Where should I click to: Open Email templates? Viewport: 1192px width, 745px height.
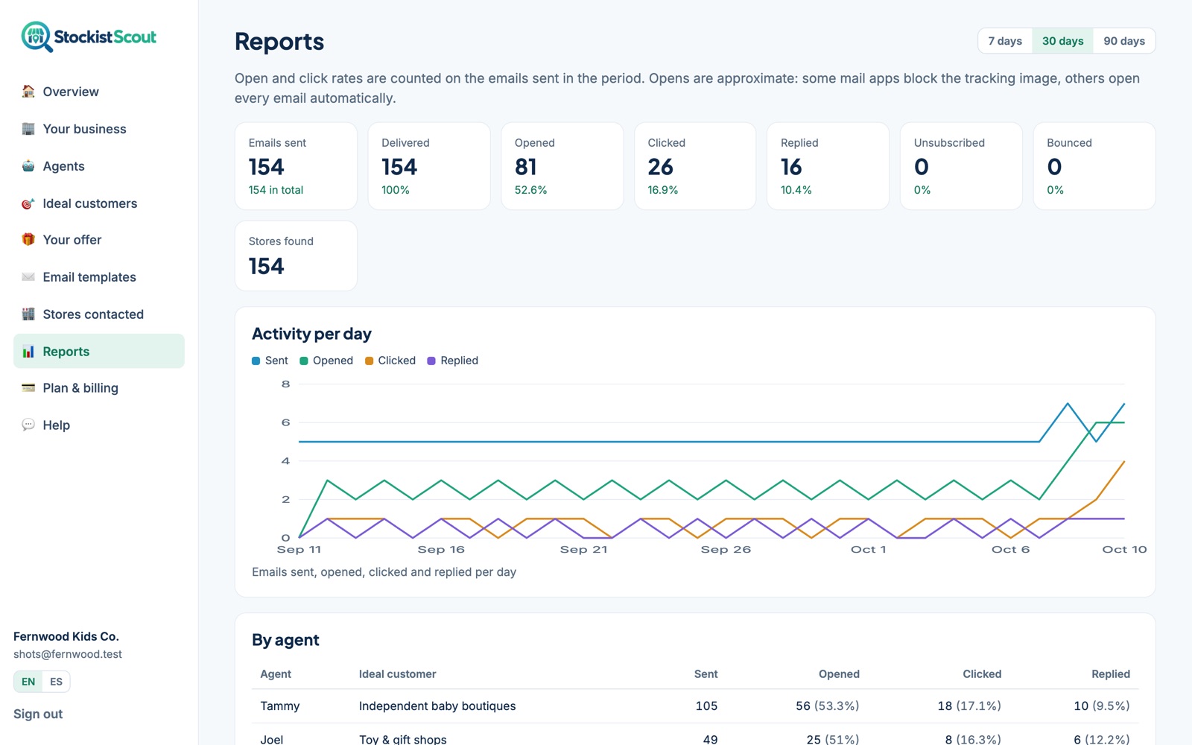pyautogui.click(x=99, y=277)
